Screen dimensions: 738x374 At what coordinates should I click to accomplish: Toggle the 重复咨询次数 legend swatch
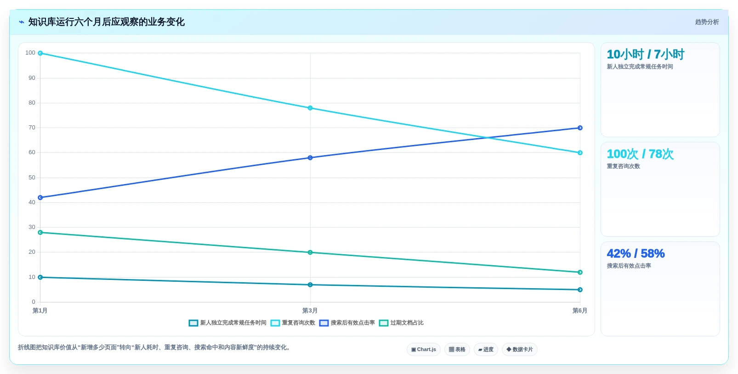tap(275, 323)
